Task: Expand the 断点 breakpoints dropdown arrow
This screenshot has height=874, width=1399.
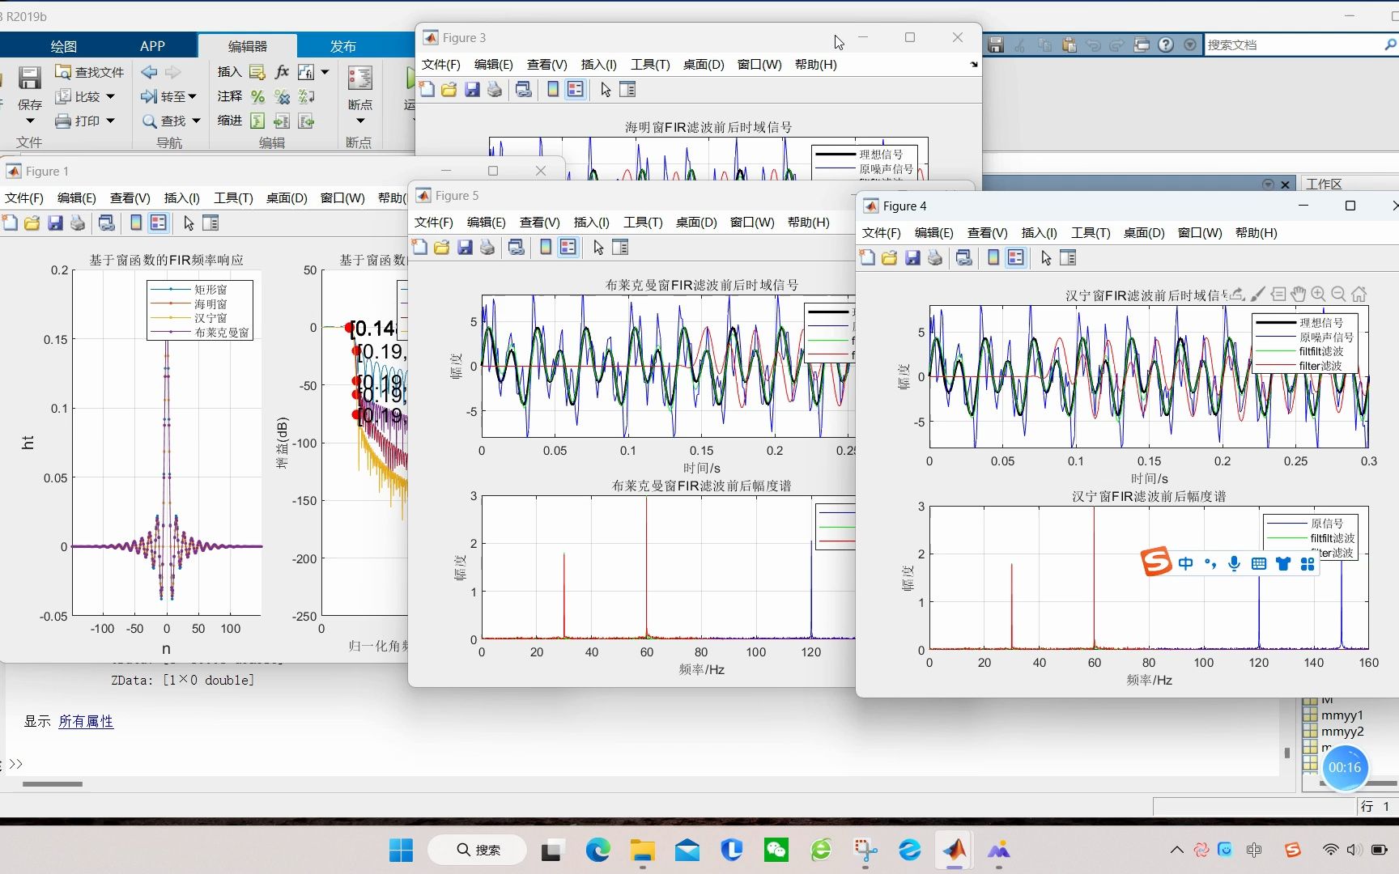Action: tap(360, 121)
